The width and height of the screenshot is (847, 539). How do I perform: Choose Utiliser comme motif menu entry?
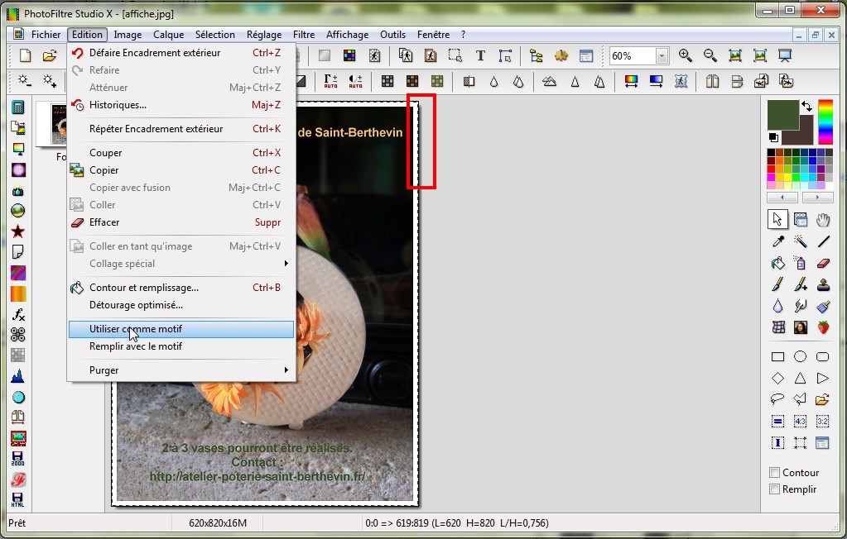181,329
